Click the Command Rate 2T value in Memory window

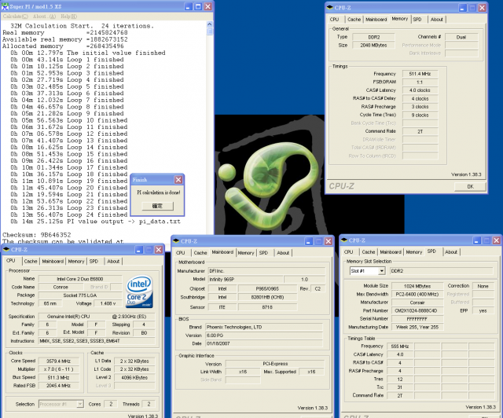[x=420, y=131]
